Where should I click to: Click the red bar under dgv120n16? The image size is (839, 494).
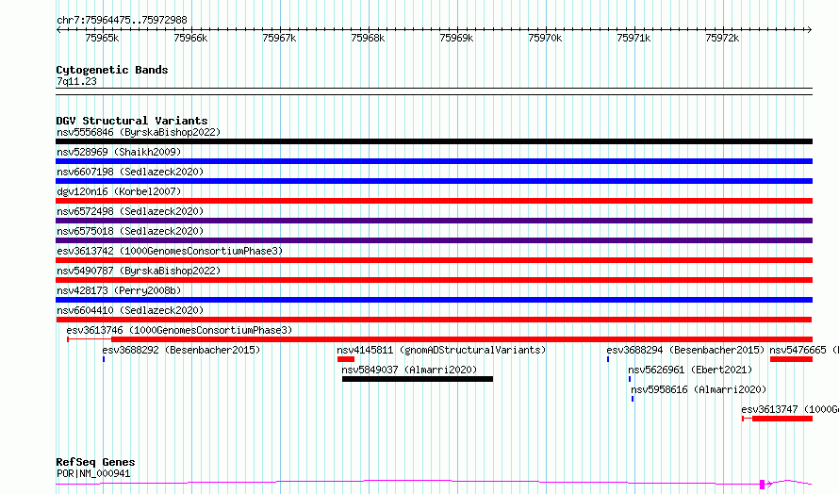(x=434, y=201)
